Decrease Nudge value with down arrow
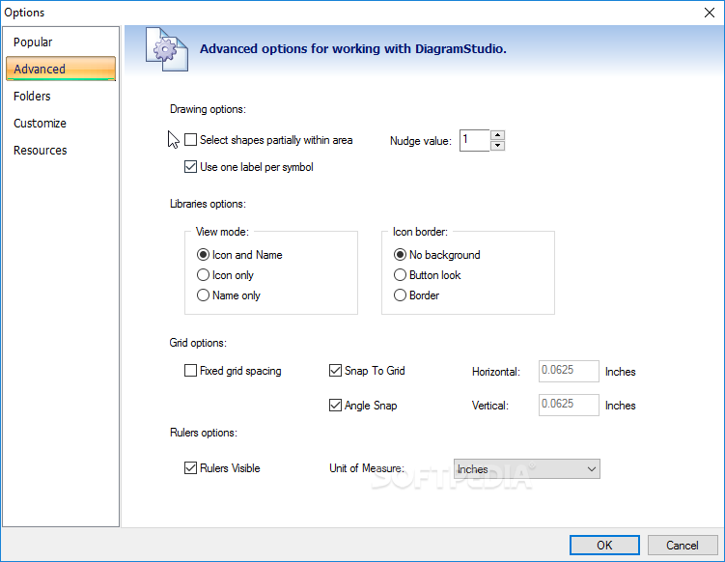This screenshot has width=725, height=562. [x=497, y=146]
